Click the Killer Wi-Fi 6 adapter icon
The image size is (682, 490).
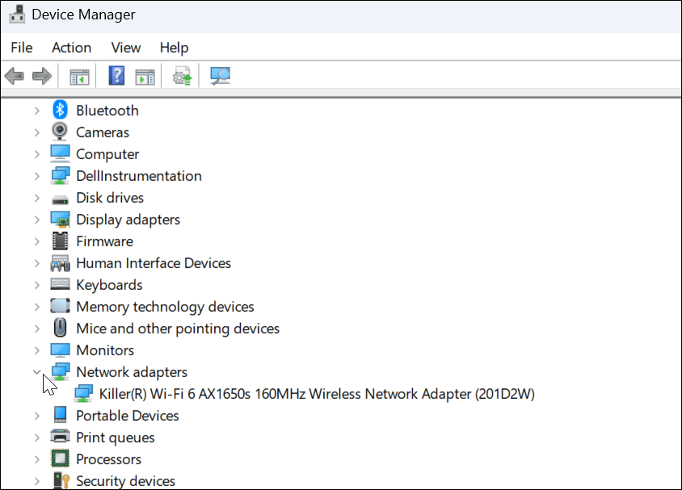86,393
